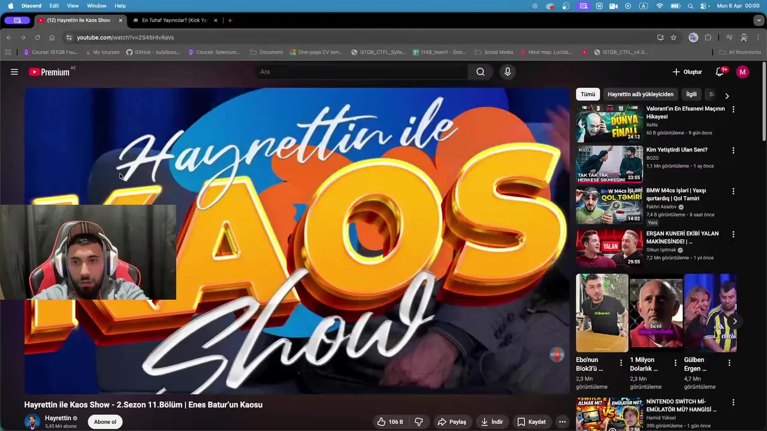The image size is (767, 431).
Task: Show more filter chips with right chevron
Action: coord(727,96)
